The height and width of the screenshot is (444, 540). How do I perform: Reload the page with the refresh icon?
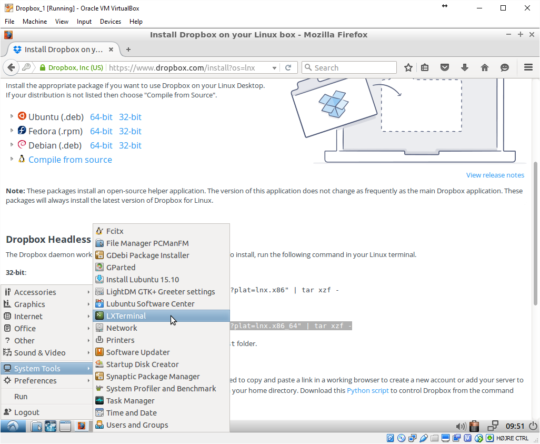(x=288, y=67)
